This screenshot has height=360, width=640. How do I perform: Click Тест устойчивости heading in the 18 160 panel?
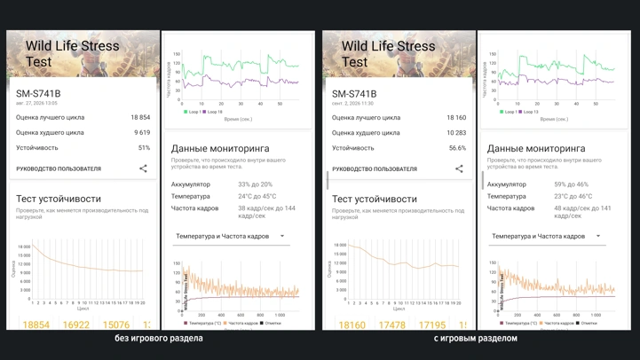375,199
